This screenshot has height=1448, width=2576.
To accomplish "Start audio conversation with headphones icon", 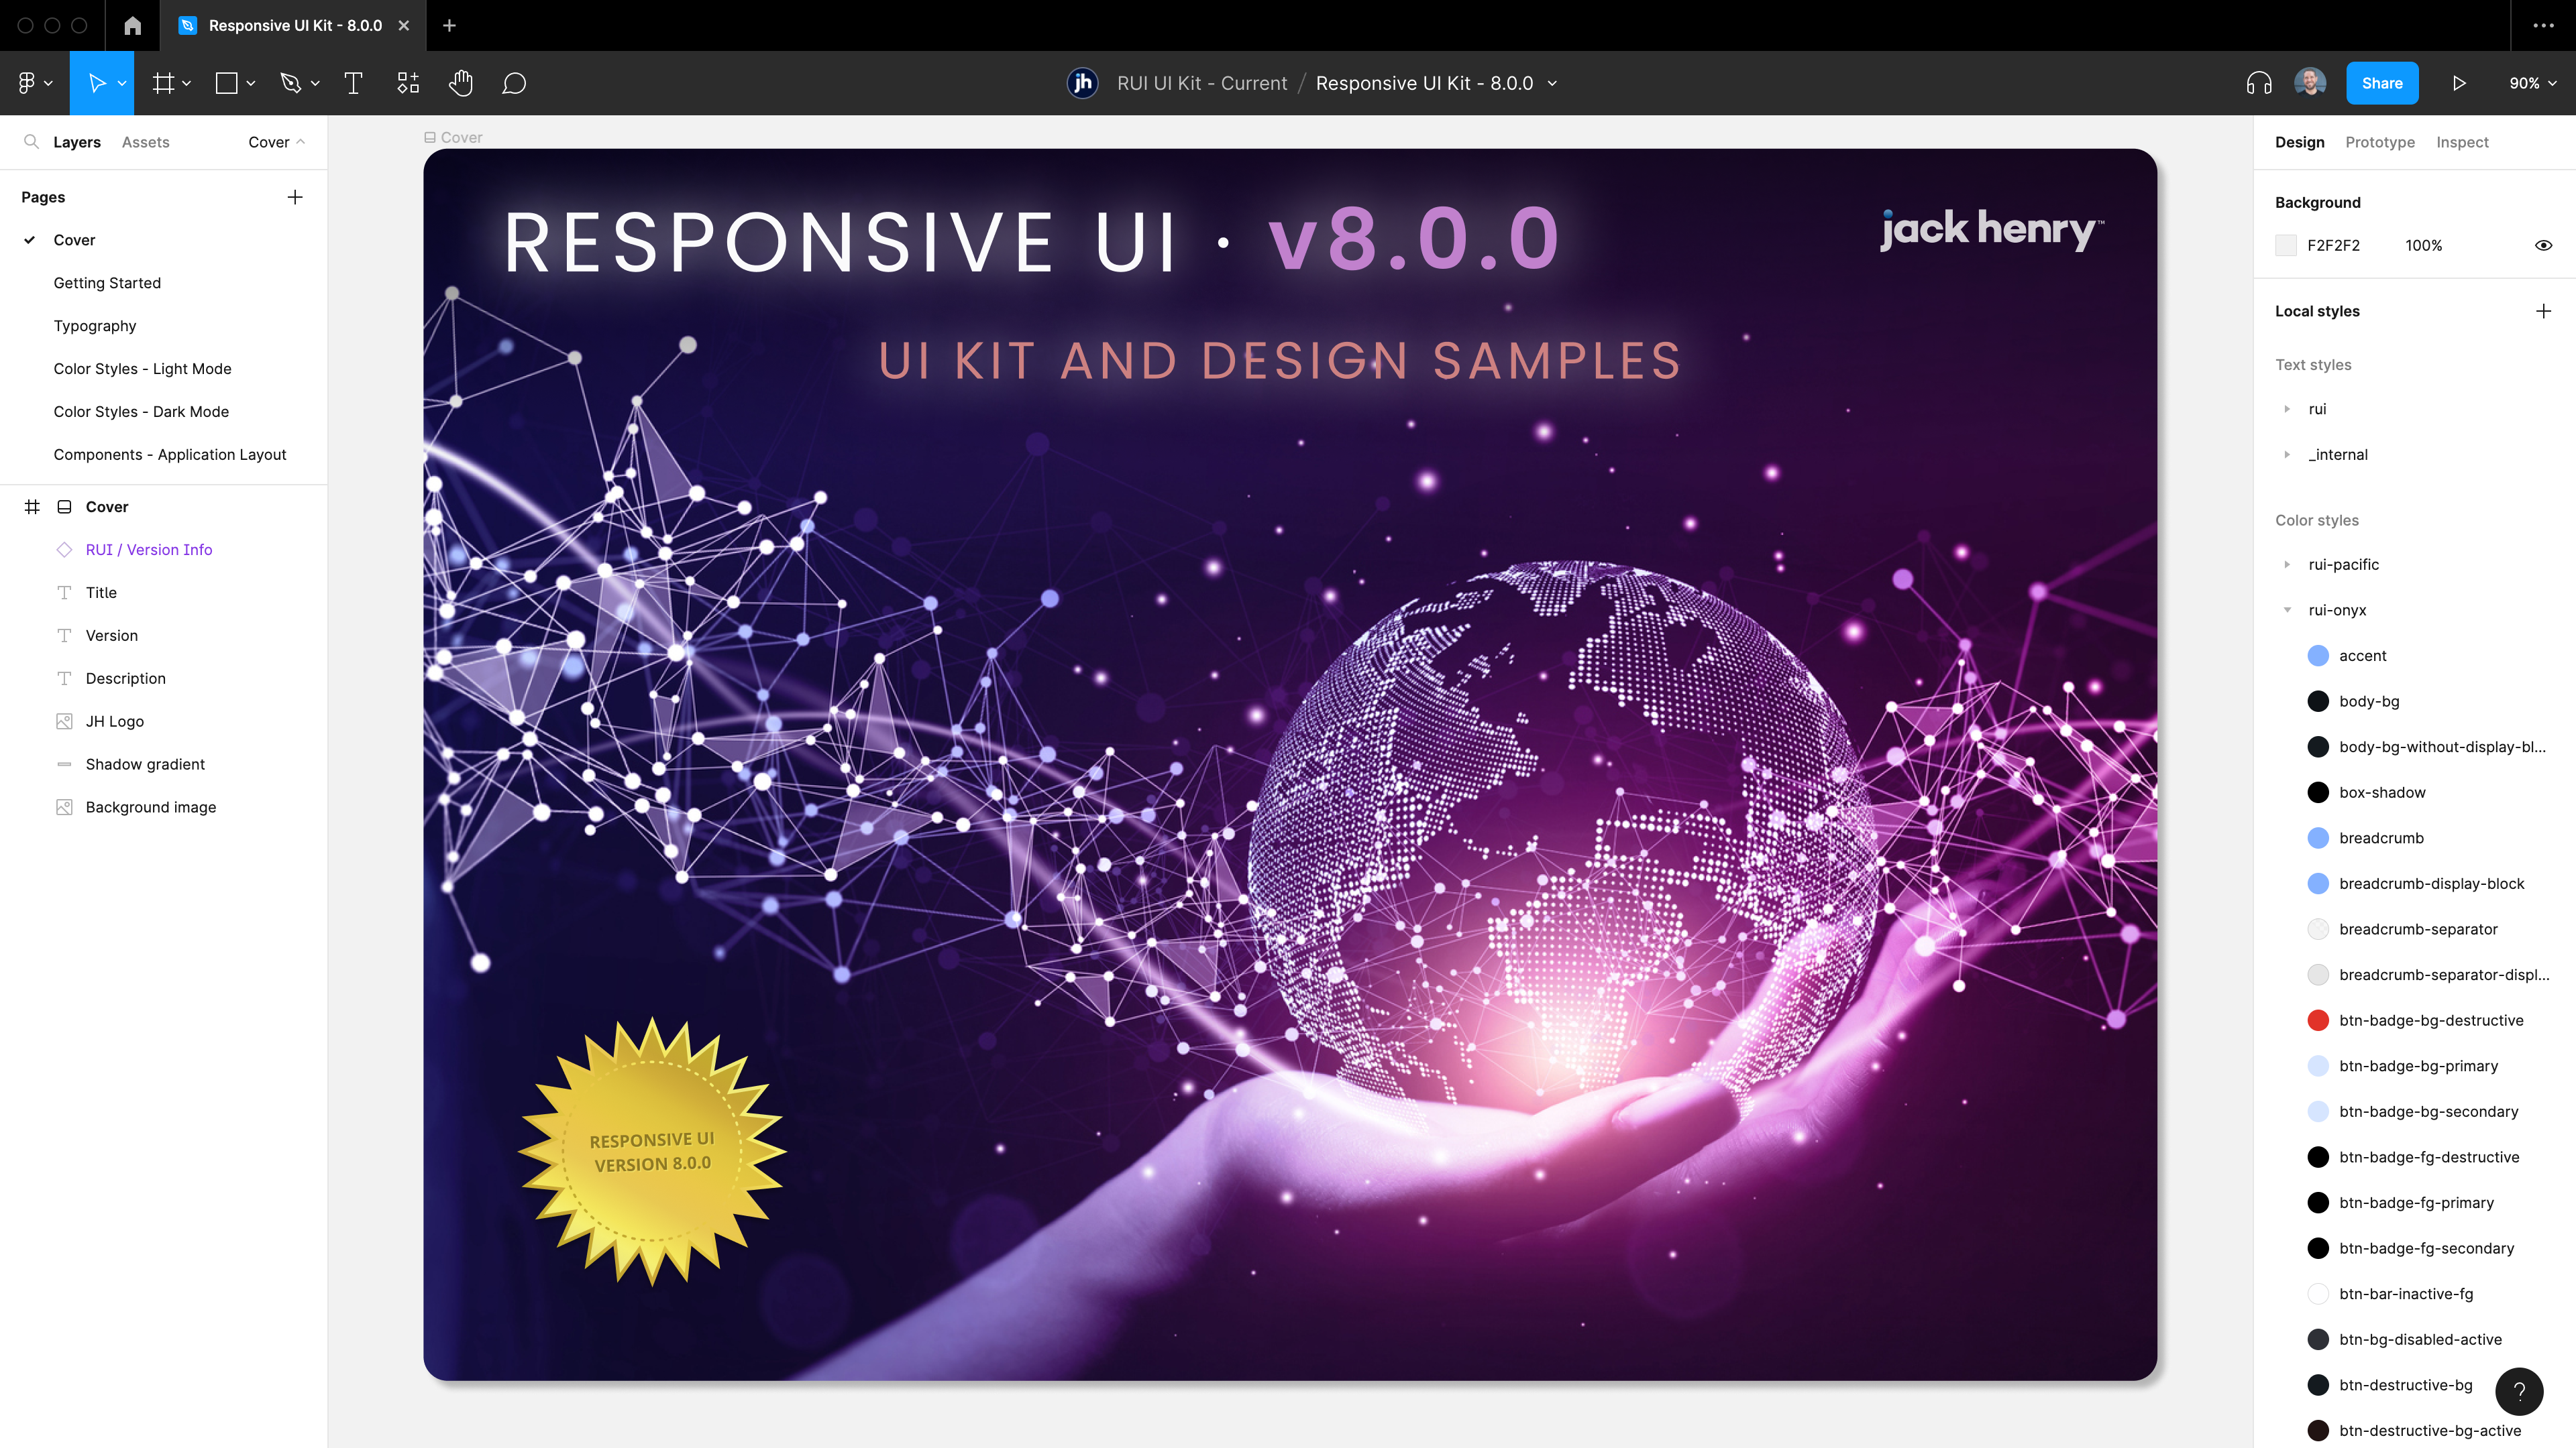I will [x=2258, y=83].
